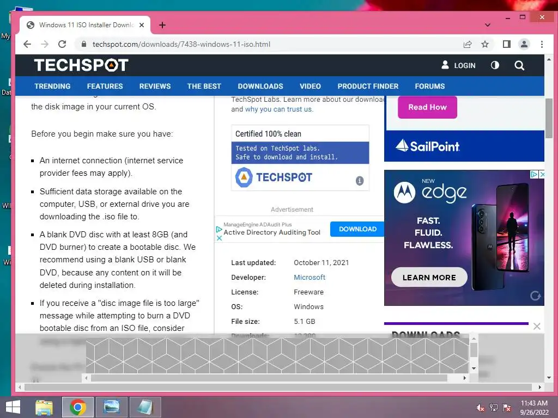Image resolution: width=558 pixels, height=418 pixels.
Task: Click the inner banner scroll down arrow
Action: point(474,368)
